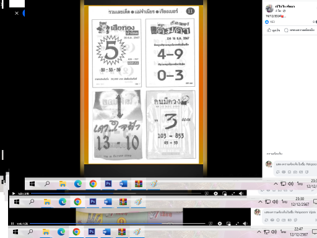Mute the paused video's speaker icon
The height and width of the screenshot is (238, 317).
click(241, 193)
